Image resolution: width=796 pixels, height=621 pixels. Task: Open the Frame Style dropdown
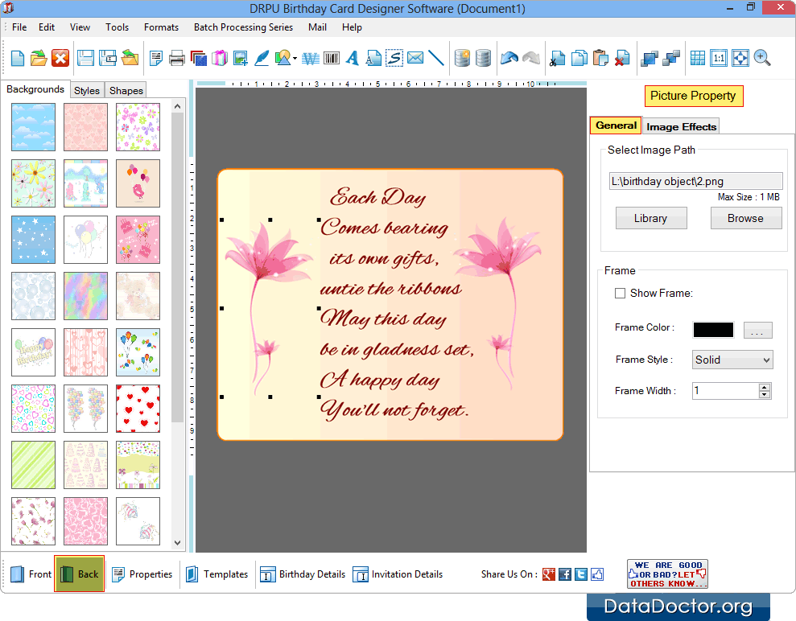(732, 360)
